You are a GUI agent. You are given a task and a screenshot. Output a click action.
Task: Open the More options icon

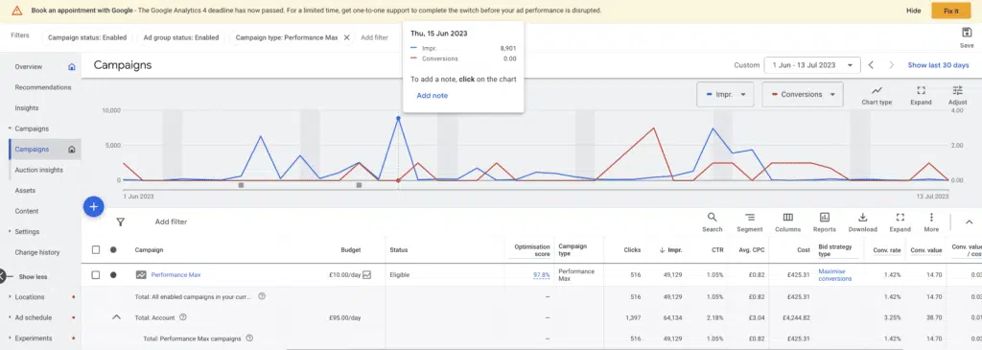click(x=931, y=218)
